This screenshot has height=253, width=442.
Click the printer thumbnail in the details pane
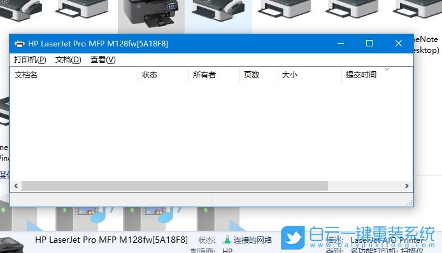[12, 245]
